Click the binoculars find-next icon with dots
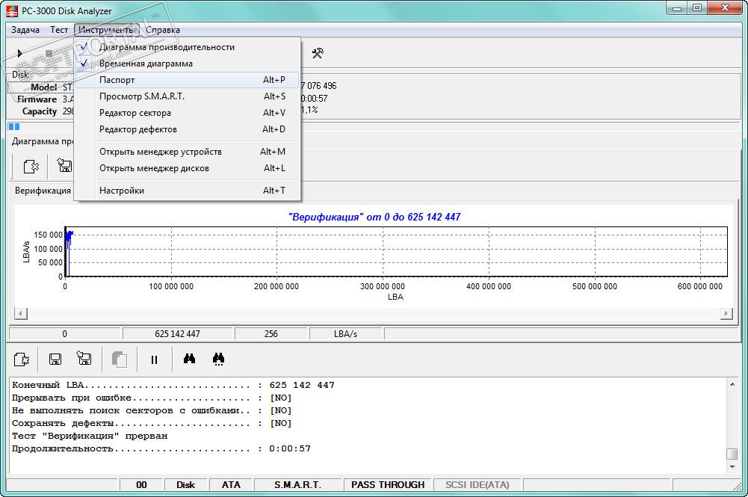This screenshot has height=497, width=748. click(x=218, y=359)
